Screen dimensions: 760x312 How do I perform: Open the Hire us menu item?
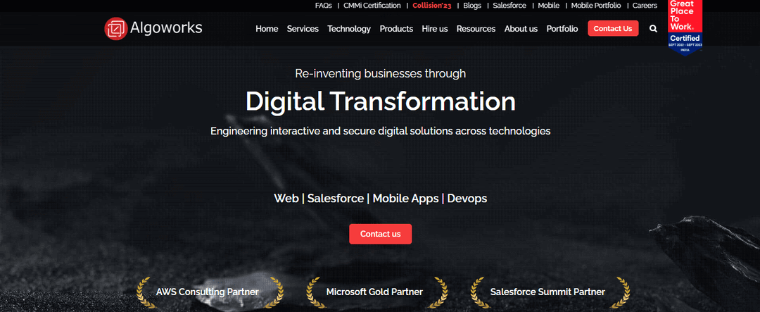click(435, 29)
